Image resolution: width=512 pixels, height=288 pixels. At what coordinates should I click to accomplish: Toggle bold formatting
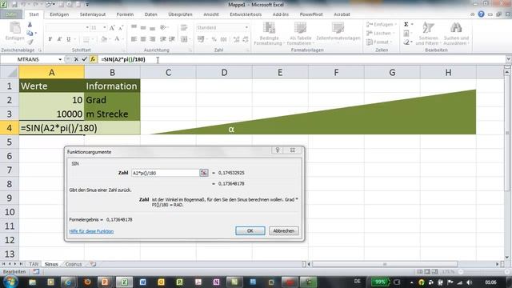tap(50, 39)
